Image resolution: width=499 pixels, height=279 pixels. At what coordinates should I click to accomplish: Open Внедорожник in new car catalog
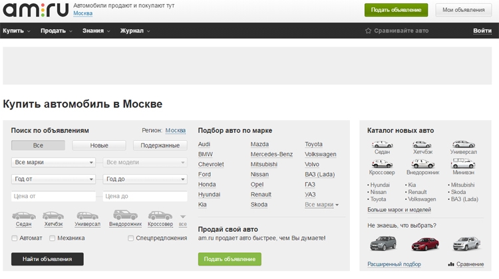[x=422, y=167]
